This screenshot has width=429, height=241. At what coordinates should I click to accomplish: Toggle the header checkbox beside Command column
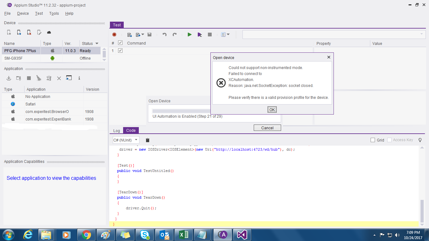(x=120, y=43)
